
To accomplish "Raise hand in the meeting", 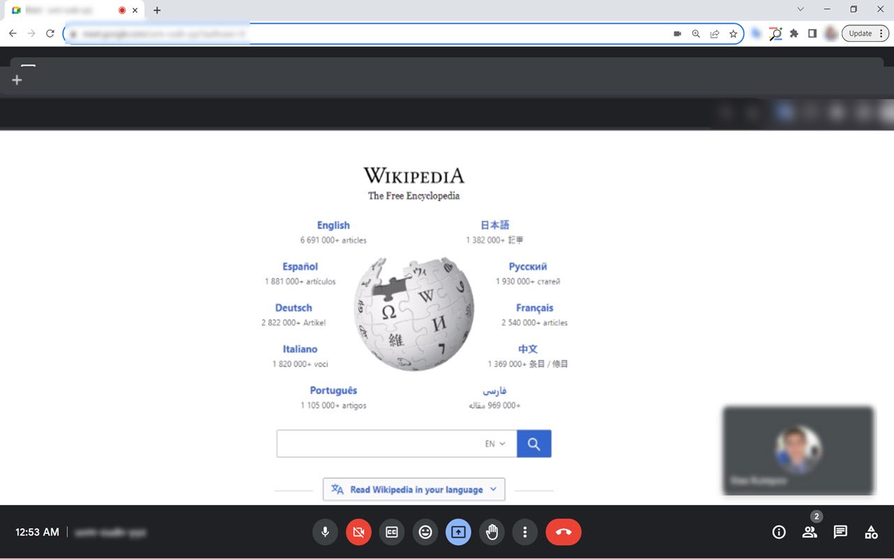I will point(492,532).
